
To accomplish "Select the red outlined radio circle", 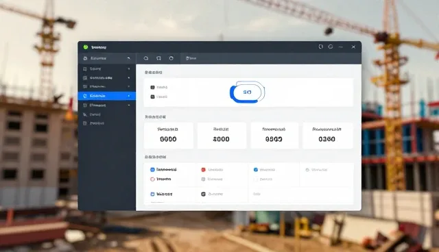I will [152, 179].
